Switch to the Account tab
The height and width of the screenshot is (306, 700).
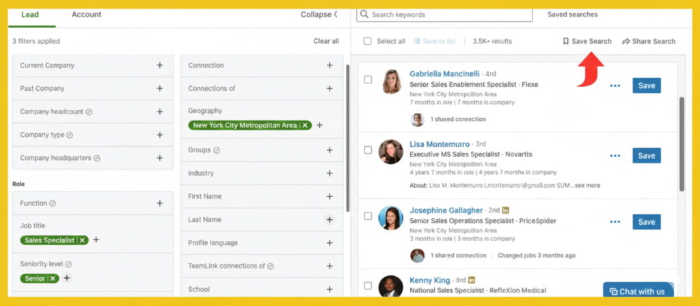(86, 14)
